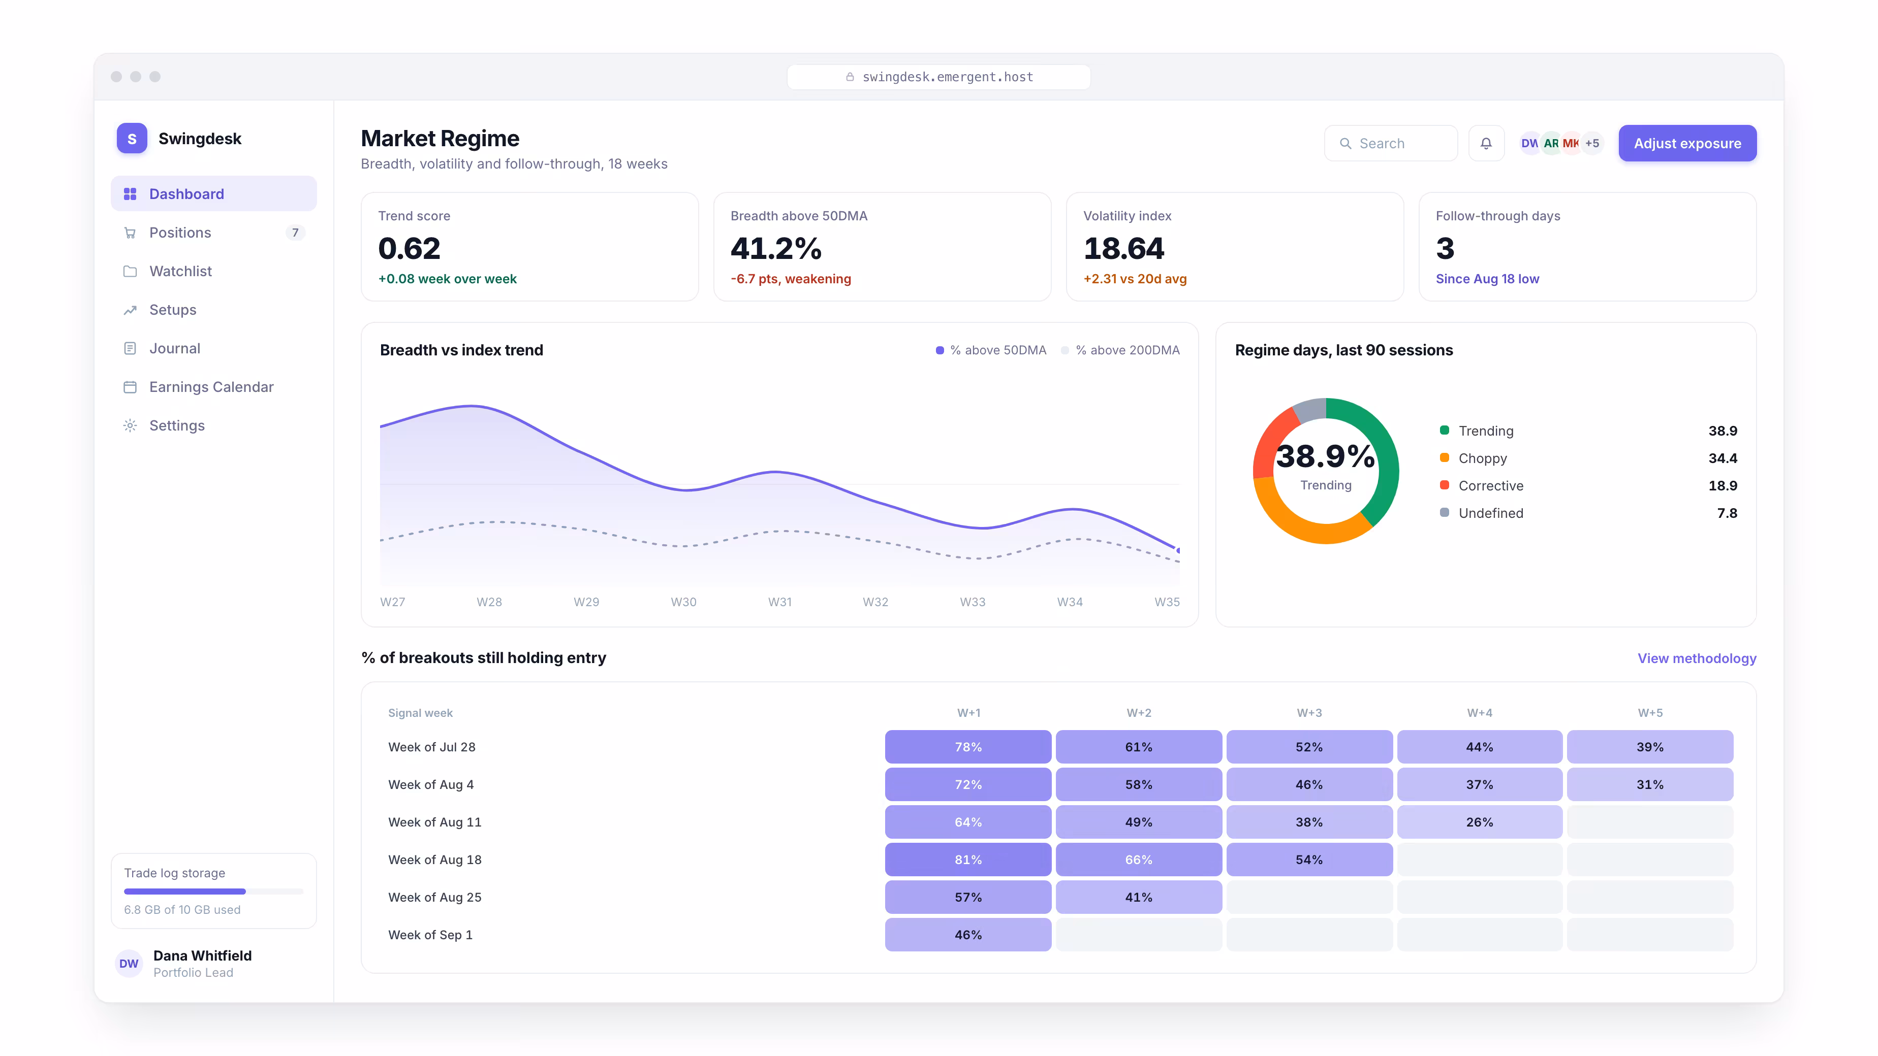
Task: Click the green Trending legend swatch
Action: click(x=1444, y=430)
